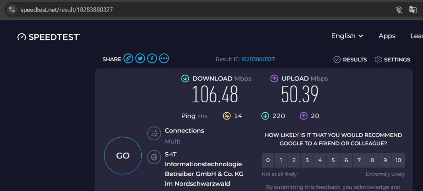Click the translate page icon
The width and height of the screenshot is (423, 191).
413,9
